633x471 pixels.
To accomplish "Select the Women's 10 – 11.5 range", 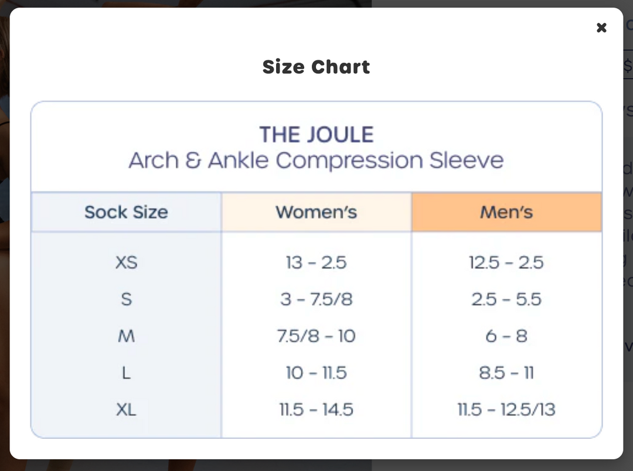I will click(316, 373).
